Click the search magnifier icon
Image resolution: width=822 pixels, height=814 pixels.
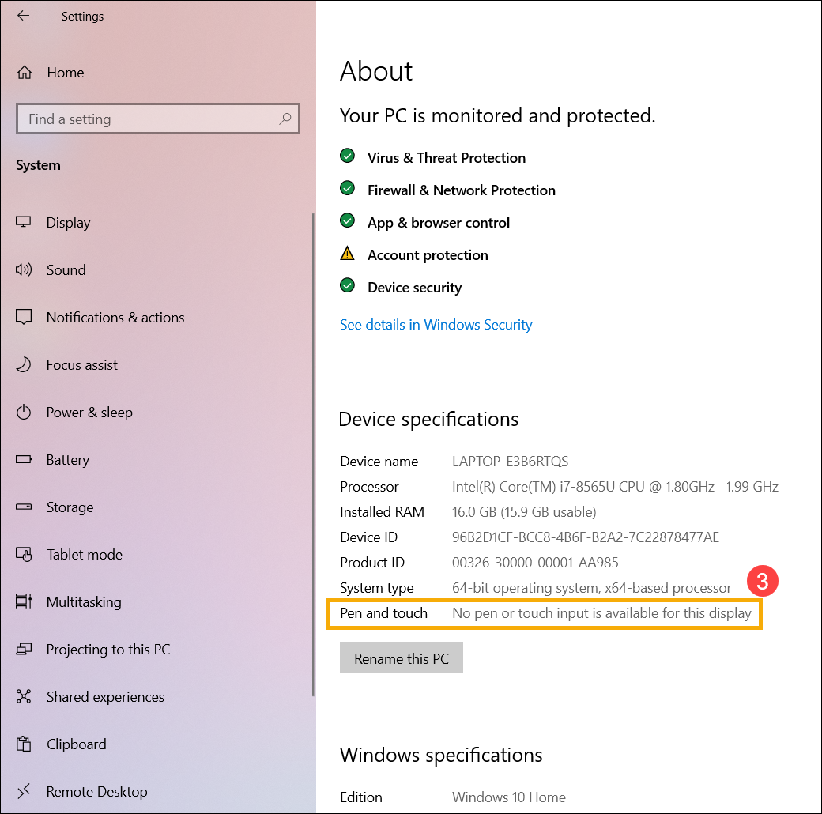285,119
